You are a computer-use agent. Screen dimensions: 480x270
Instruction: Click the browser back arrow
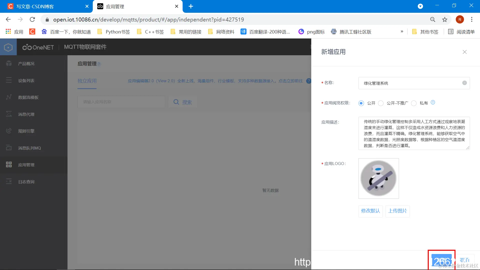[8, 19]
